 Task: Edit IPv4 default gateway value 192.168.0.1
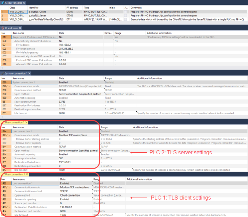click(81, 53)
